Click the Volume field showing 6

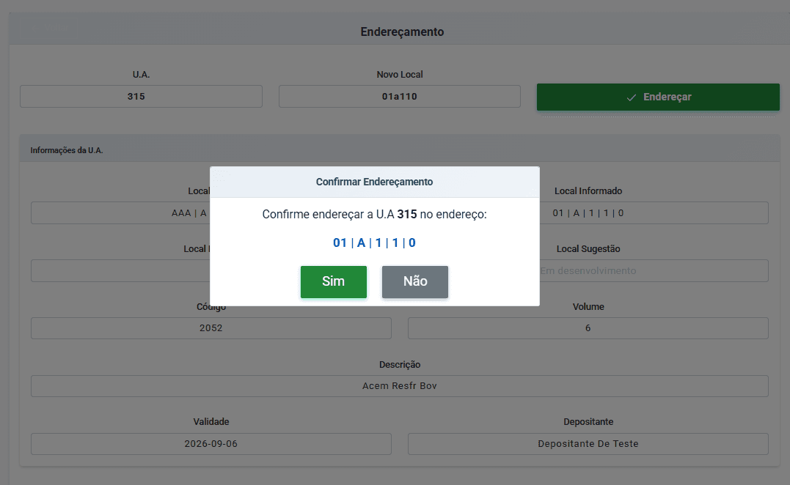point(588,328)
